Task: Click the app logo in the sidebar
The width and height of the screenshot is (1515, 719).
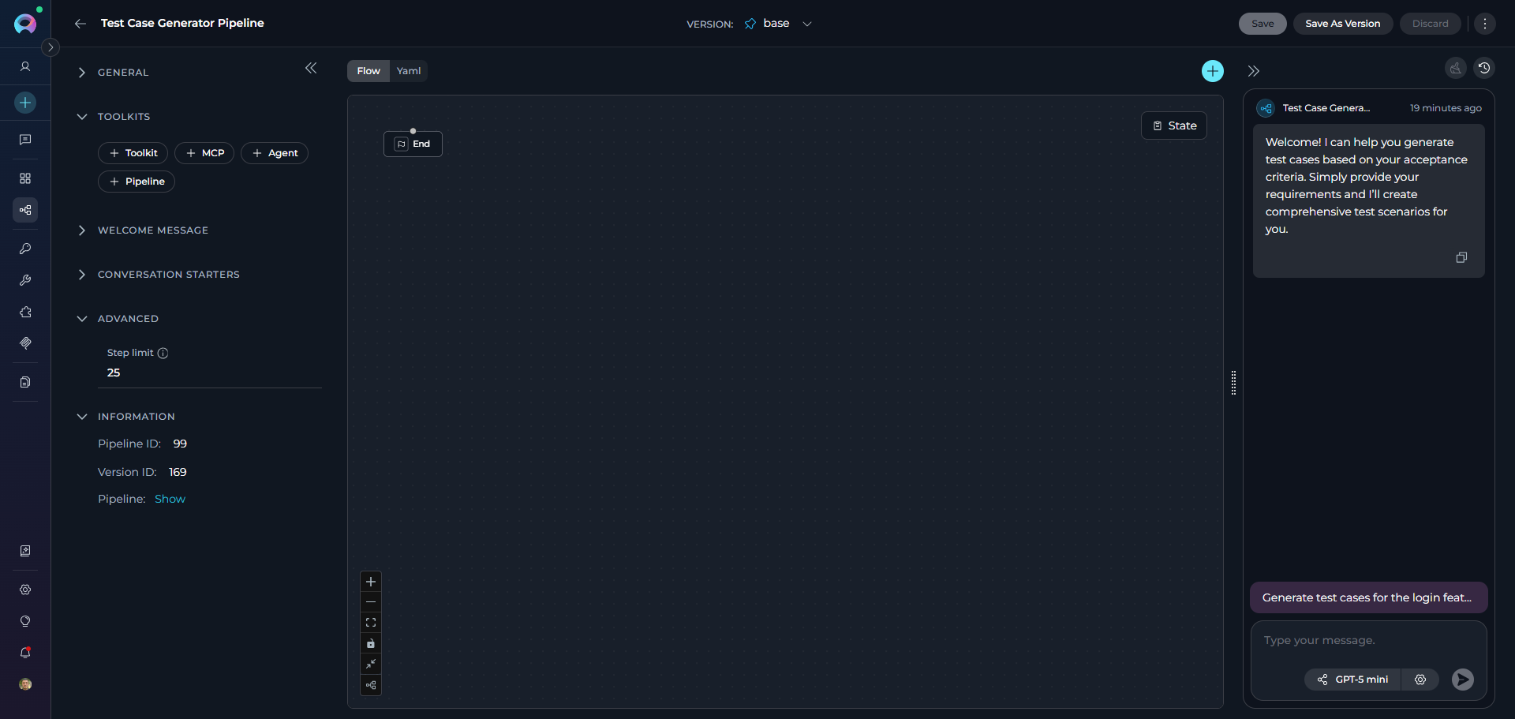Action: (25, 24)
